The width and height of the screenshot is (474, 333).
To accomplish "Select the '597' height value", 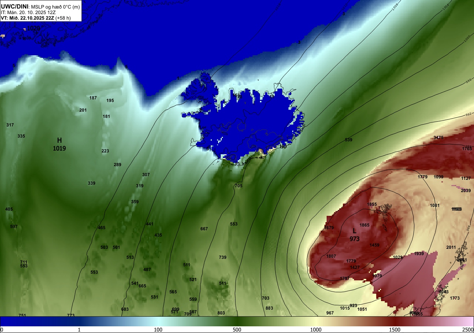I will click(x=14, y=227).
